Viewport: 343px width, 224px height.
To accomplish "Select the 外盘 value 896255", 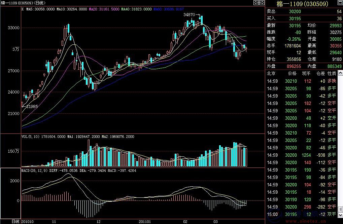I will (x=292, y=67).
